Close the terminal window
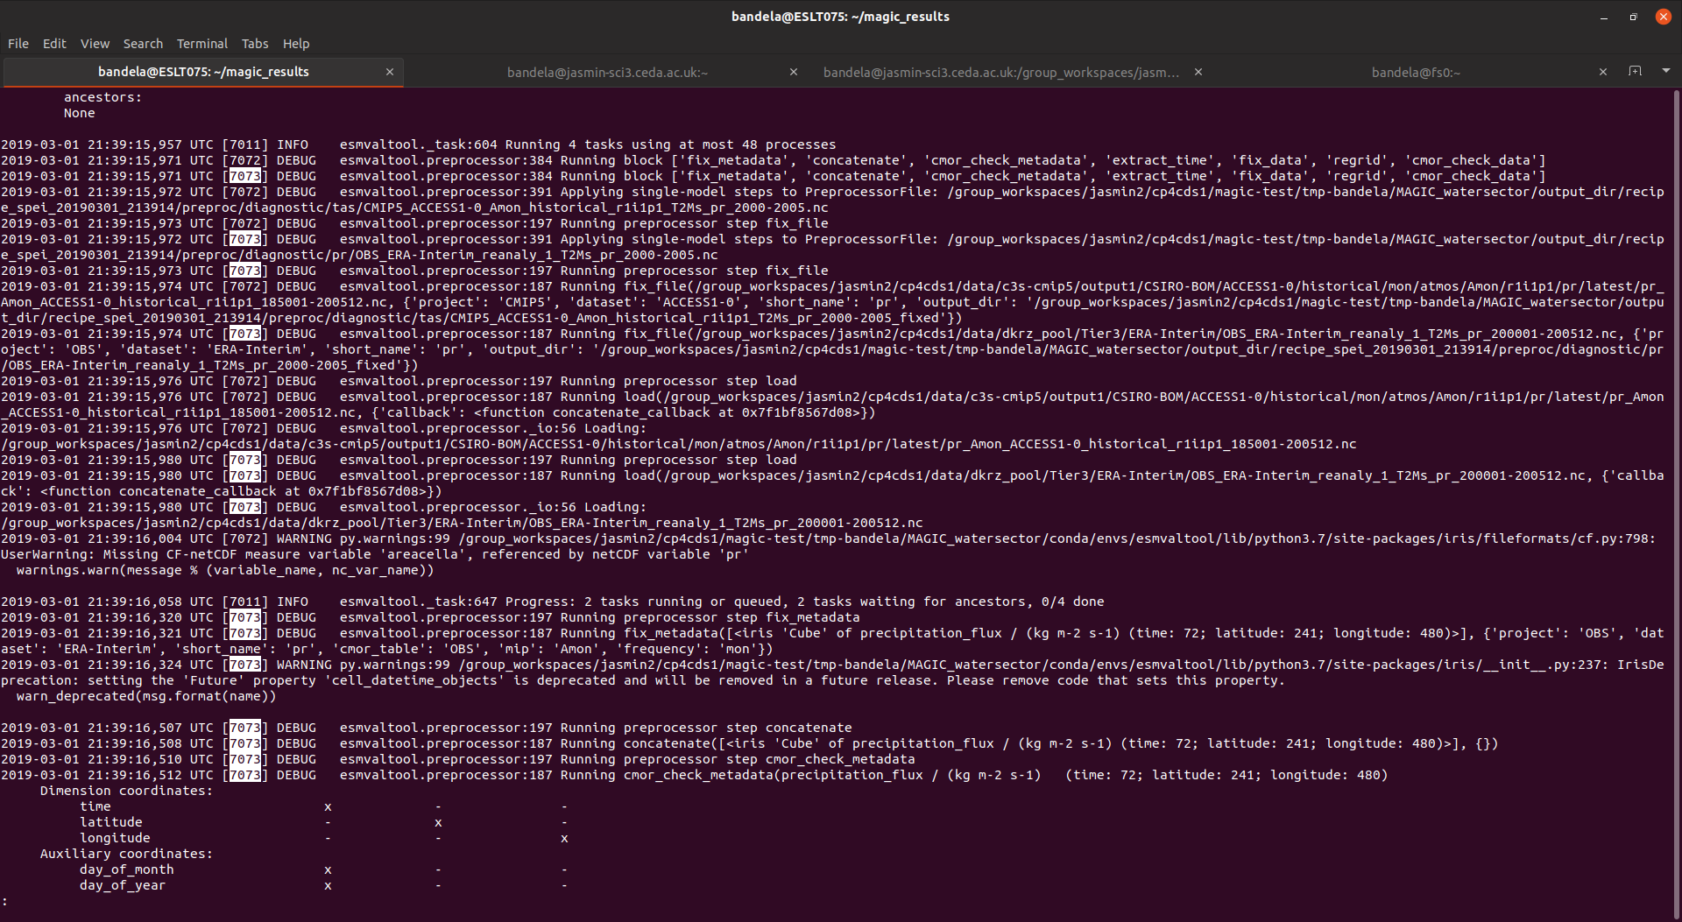The height and width of the screenshot is (922, 1682). [1663, 17]
